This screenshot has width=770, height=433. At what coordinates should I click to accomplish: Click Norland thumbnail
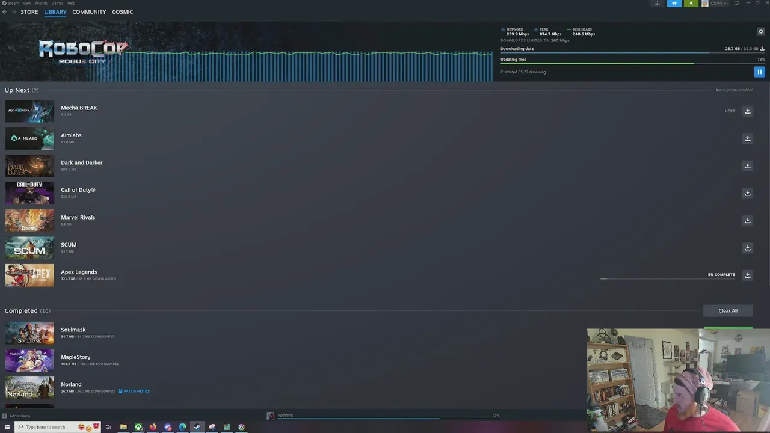point(29,387)
